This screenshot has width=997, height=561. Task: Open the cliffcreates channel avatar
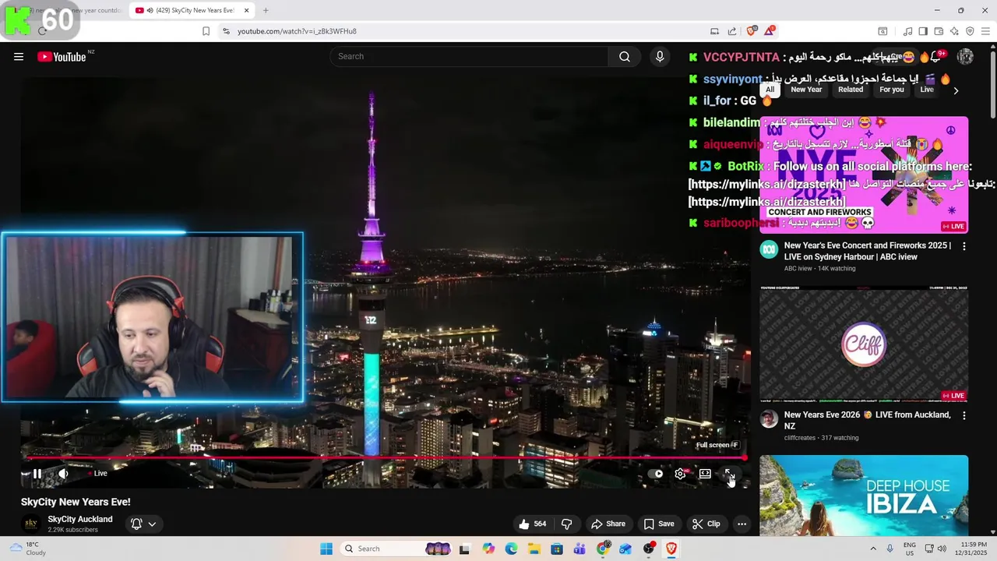[769, 419]
